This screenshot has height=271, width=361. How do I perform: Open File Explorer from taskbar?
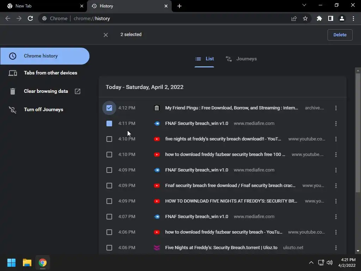(27, 263)
